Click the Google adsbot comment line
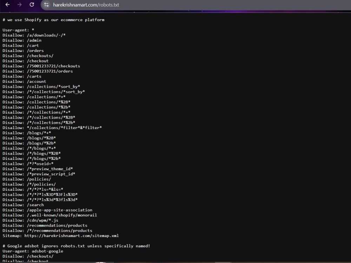Screen dimensions: 351x263 [x=76, y=246]
